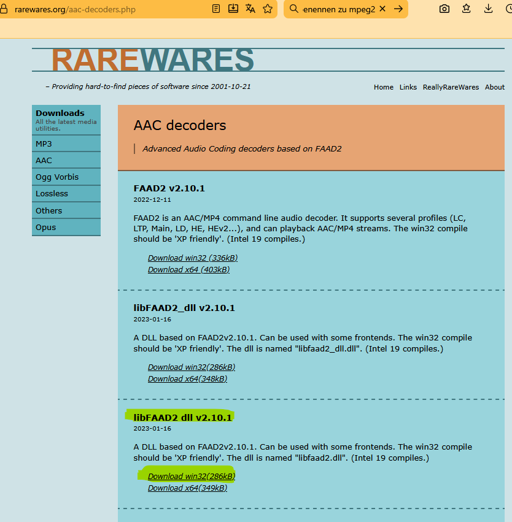Viewport: 512px width, 522px height.
Task: Select Ogg Vorbis in the sidebar
Action: tap(66, 177)
